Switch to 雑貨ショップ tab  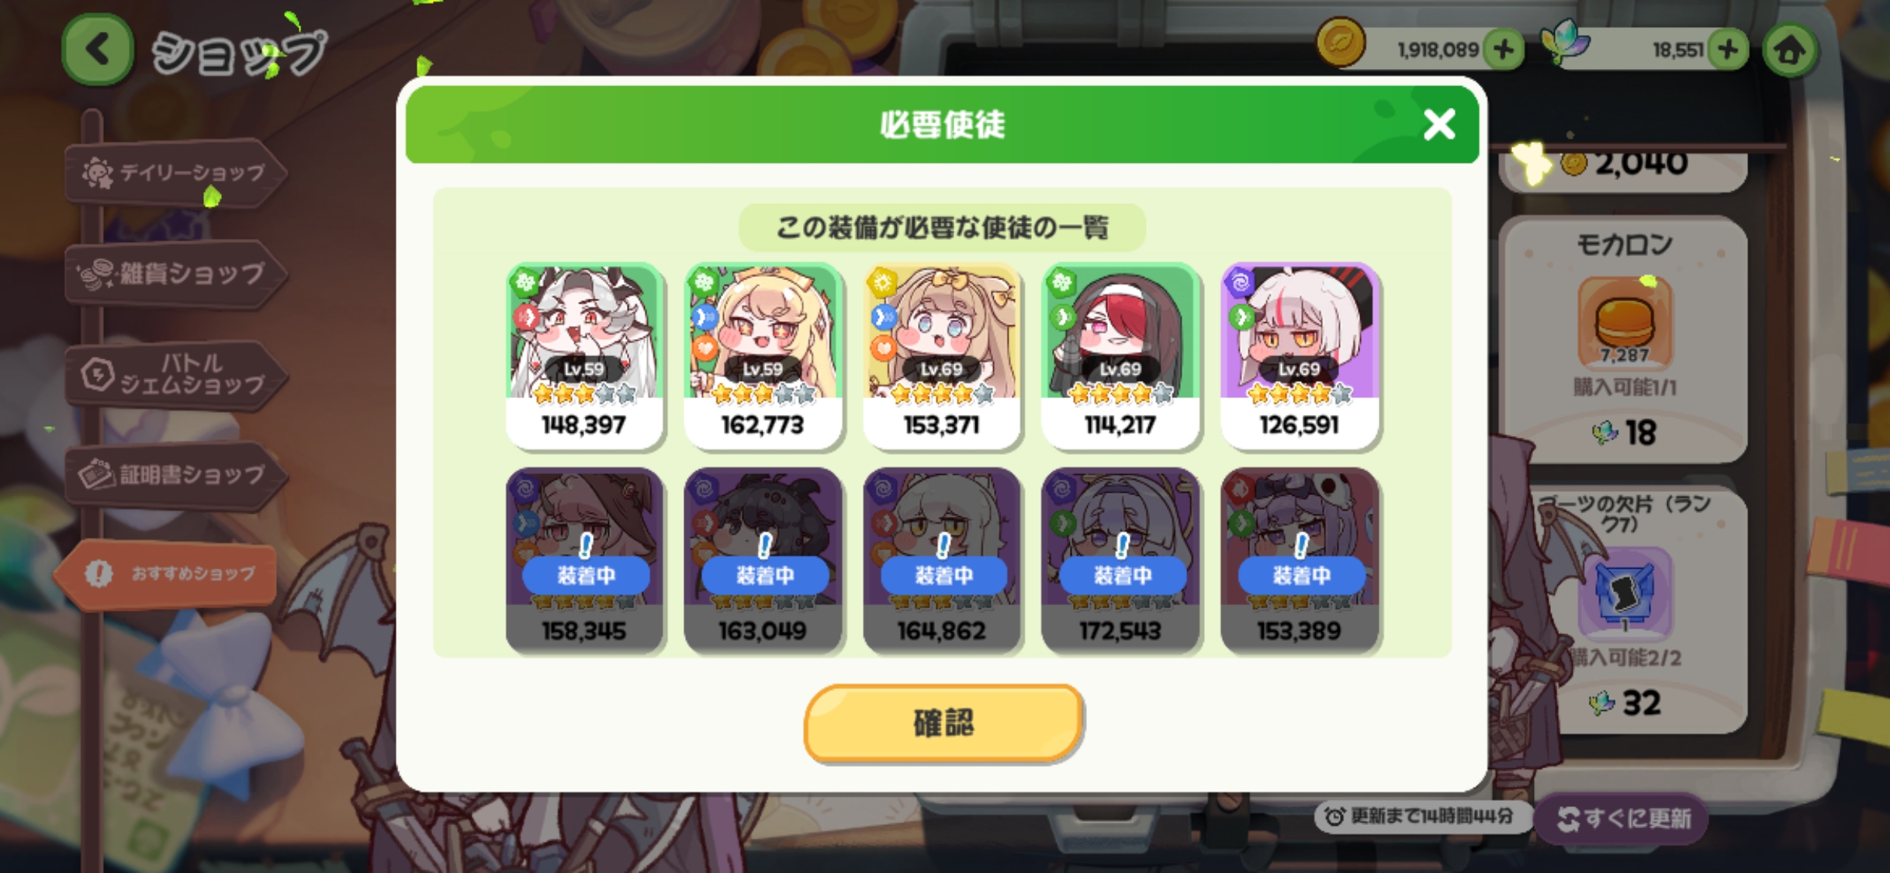(175, 273)
